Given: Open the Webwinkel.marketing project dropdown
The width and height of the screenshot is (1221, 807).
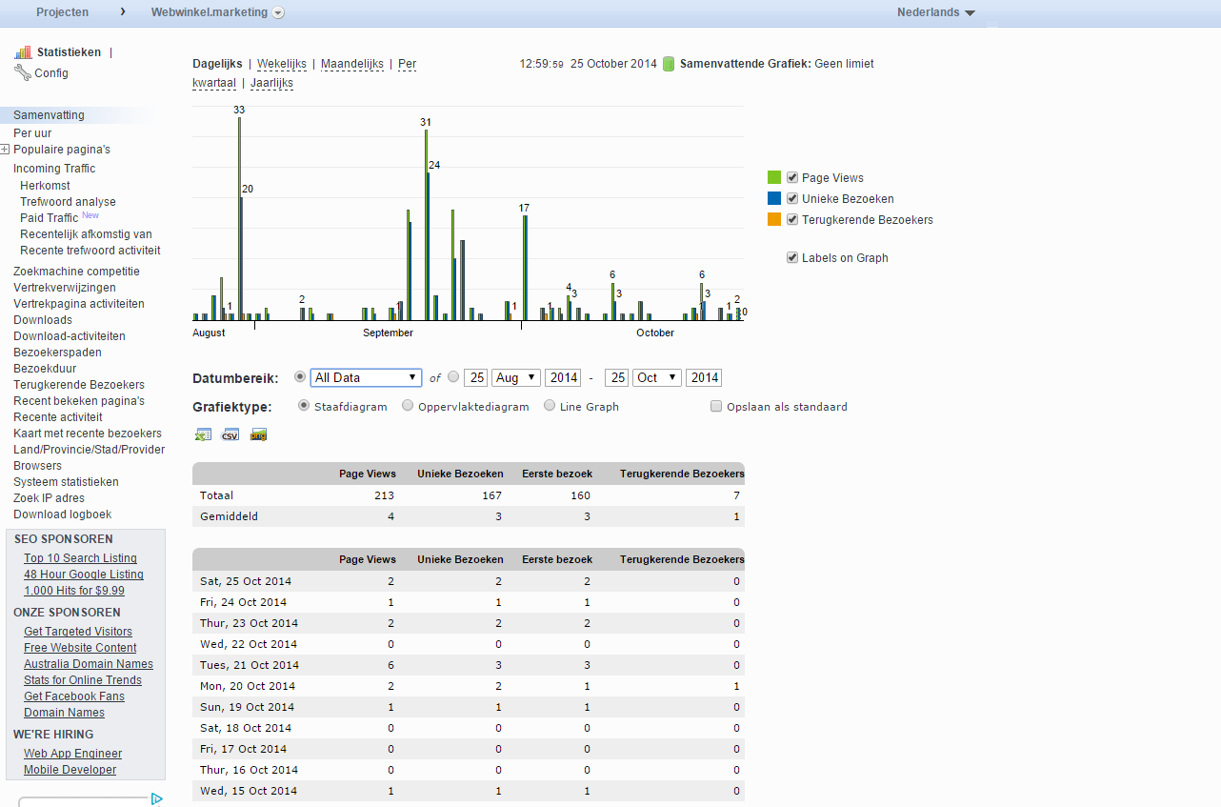Looking at the screenshot, I should 278,13.
